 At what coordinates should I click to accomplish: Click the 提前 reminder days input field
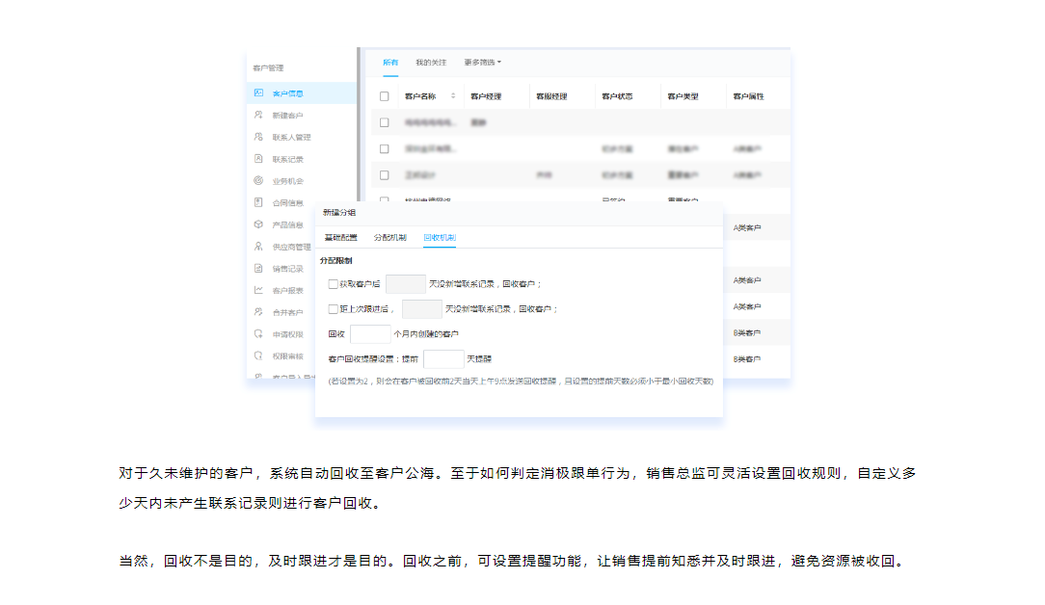click(443, 358)
